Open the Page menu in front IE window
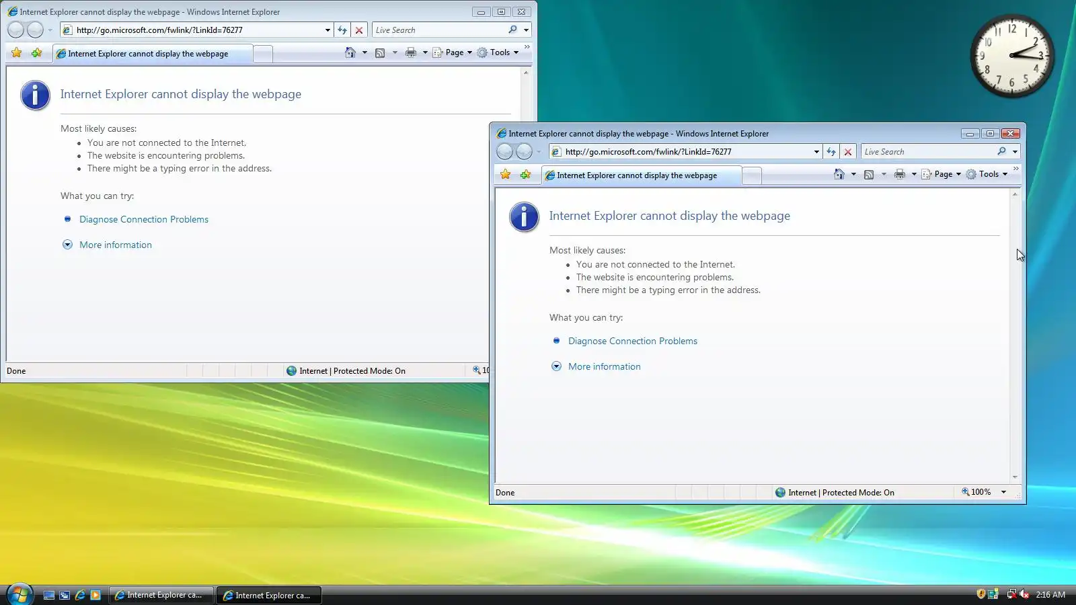Screen dimensions: 1076x605 pos(940,174)
